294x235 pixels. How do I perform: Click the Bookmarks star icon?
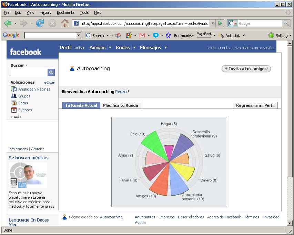169,35
